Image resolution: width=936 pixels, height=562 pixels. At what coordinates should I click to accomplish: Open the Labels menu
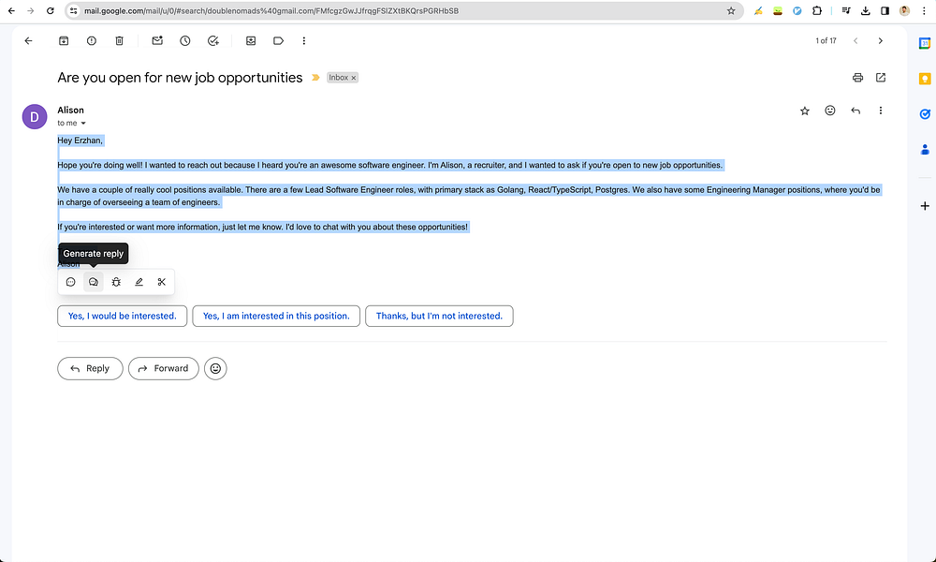(x=278, y=40)
